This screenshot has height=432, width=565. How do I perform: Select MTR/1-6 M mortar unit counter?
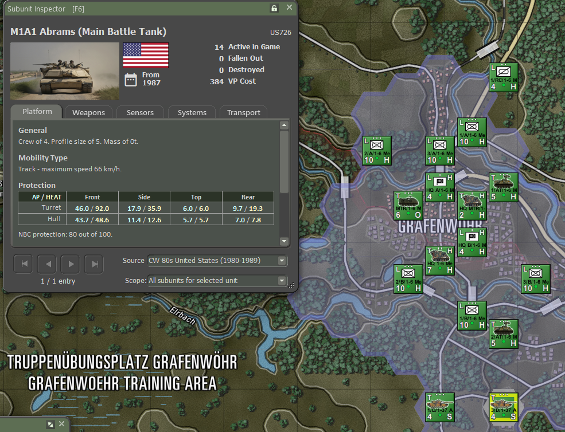pos(408,206)
